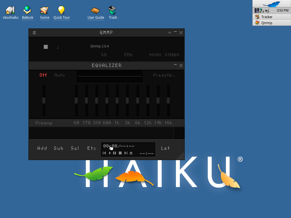Click the playlist time display 00:00

[x=110, y=146]
